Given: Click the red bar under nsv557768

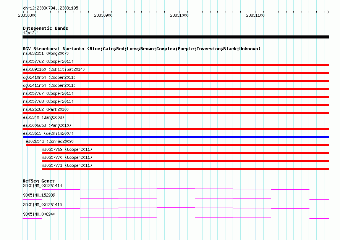Looking at the screenshot, I should pyautogui.click(x=176, y=105).
